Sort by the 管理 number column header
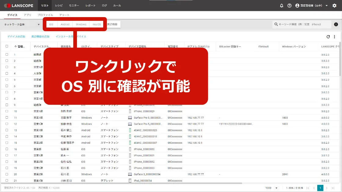The image size is (342, 192). pyautogui.click(x=20, y=46)
